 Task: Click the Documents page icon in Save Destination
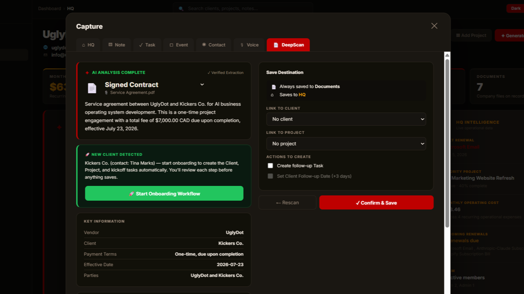[x=274, y=87]
